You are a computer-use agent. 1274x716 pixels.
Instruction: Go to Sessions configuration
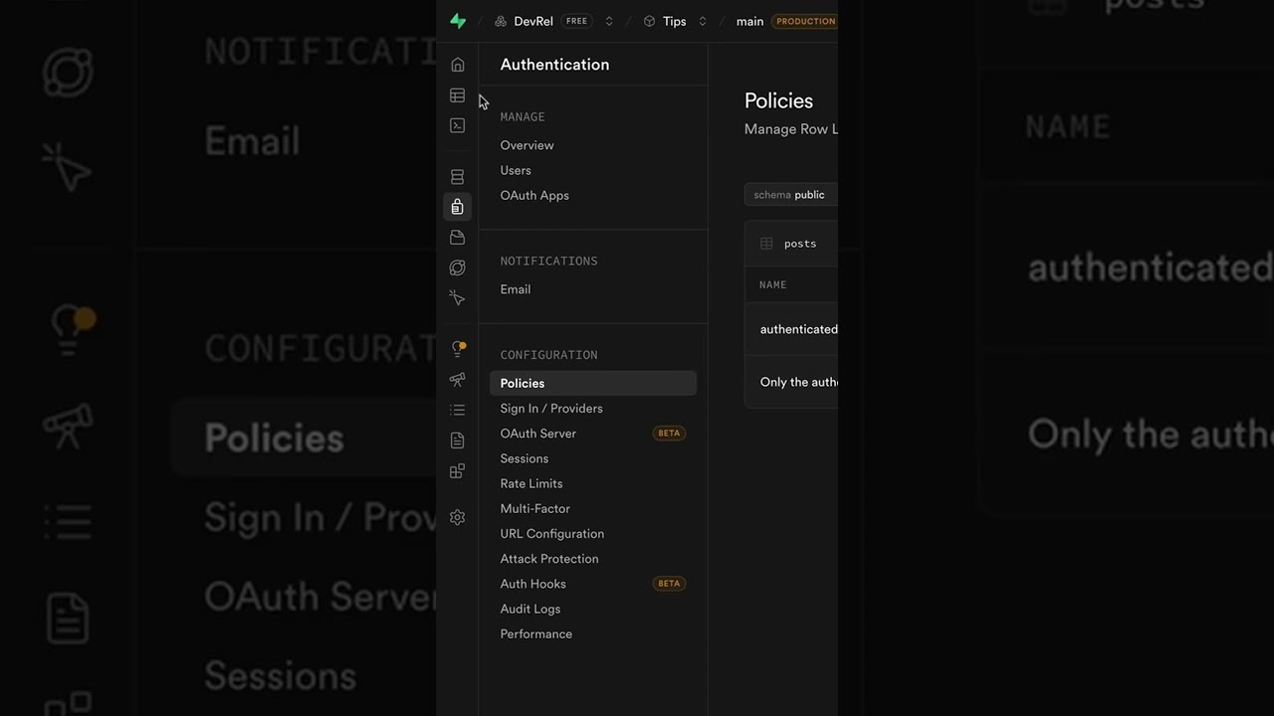tap(525, 458)
